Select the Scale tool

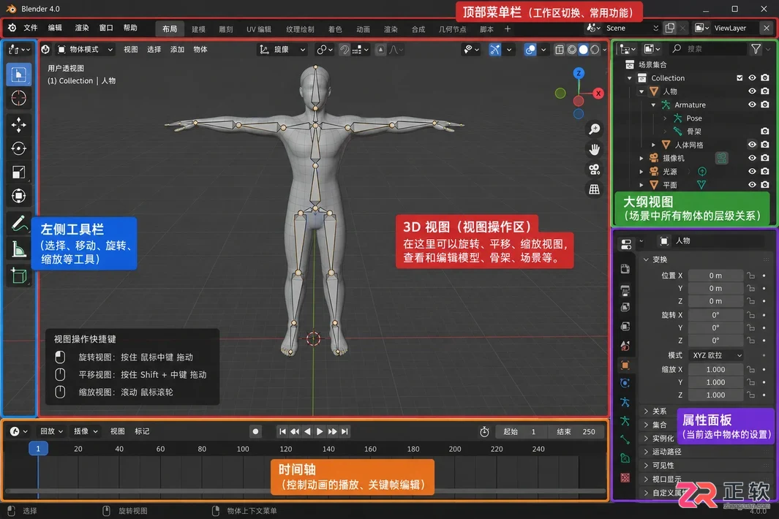pos(19,173)
